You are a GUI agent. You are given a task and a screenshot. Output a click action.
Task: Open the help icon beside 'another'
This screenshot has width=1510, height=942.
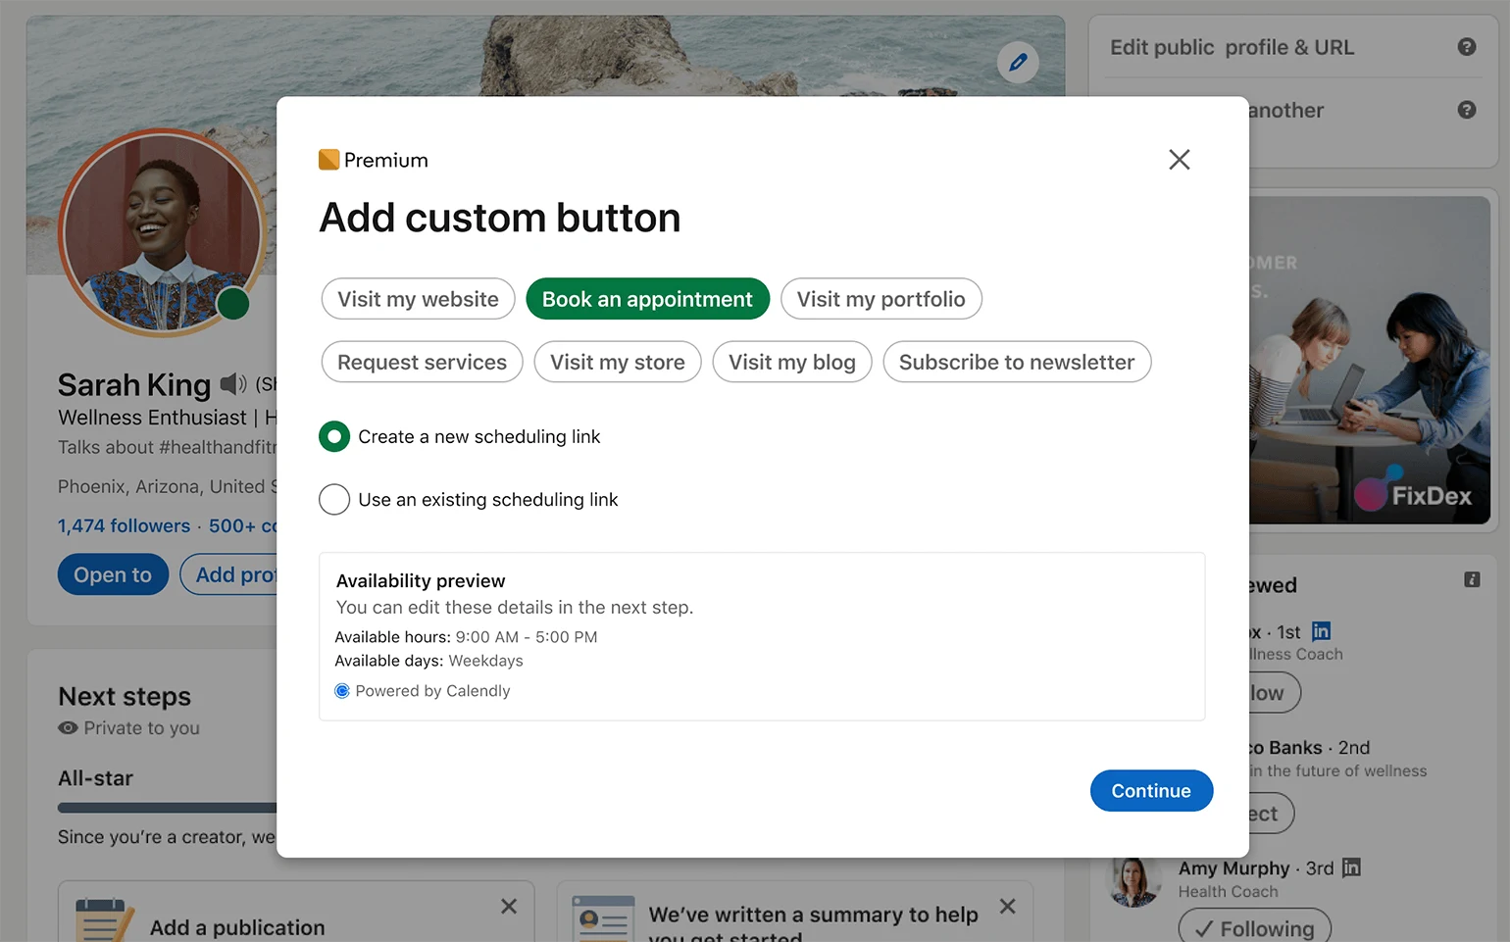pos(1467,110)
